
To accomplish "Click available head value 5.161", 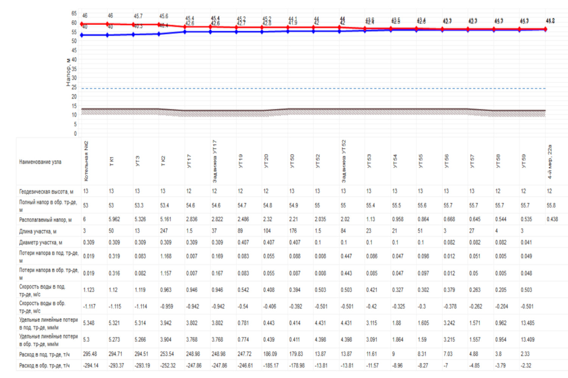I will 166,219.
